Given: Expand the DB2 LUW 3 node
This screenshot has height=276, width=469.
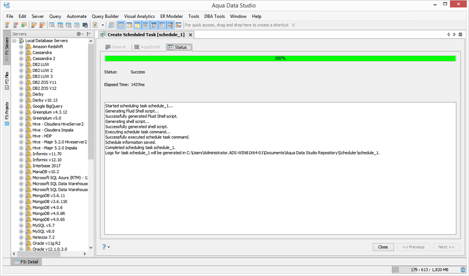Looking at the screenshot, I should pyautogui.click(x=21, y=77).
